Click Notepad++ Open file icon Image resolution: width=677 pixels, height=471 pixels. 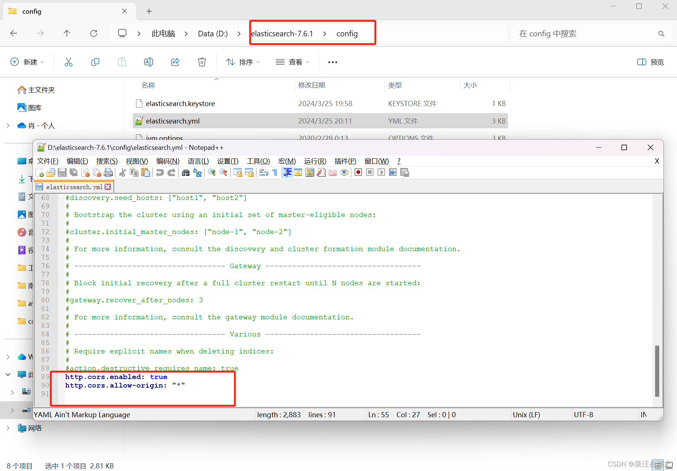51,172
